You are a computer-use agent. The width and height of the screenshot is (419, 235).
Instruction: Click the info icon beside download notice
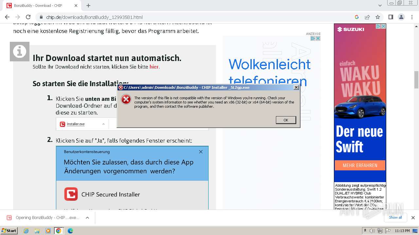coord(20,52)
